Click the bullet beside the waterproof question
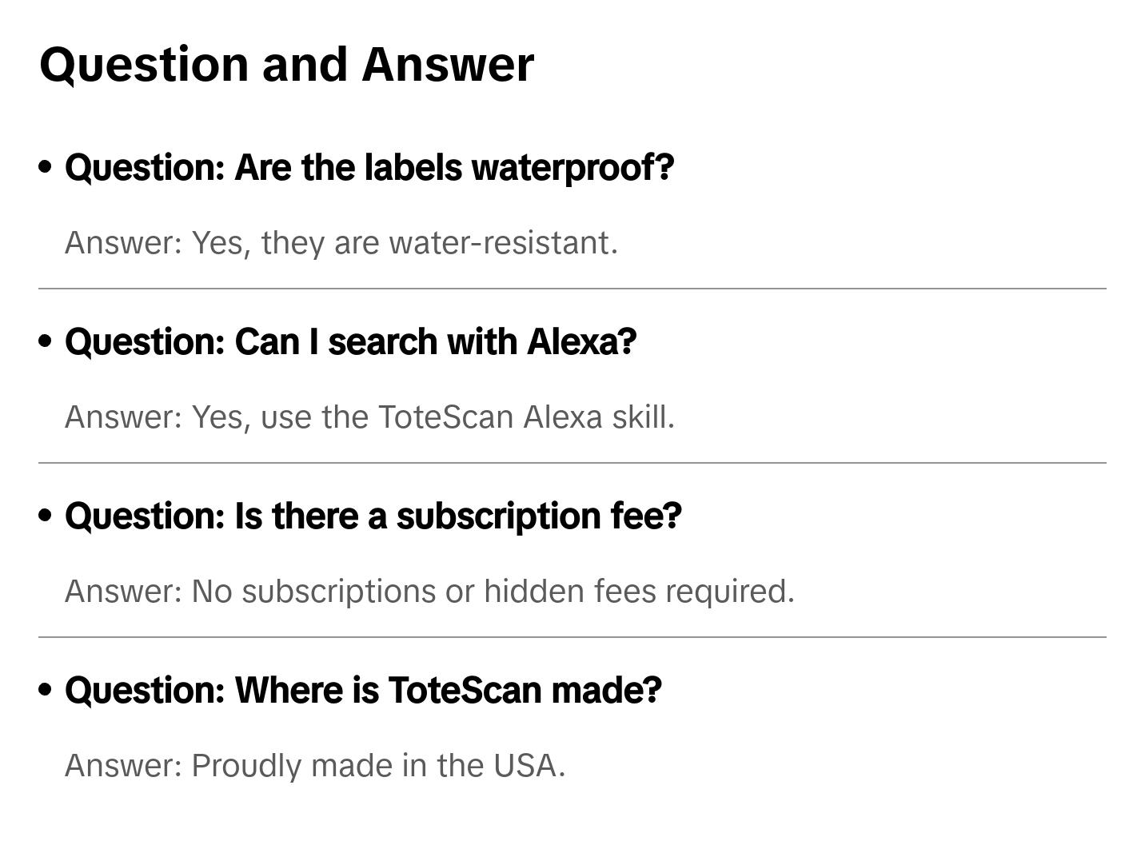 click(46, 167)
